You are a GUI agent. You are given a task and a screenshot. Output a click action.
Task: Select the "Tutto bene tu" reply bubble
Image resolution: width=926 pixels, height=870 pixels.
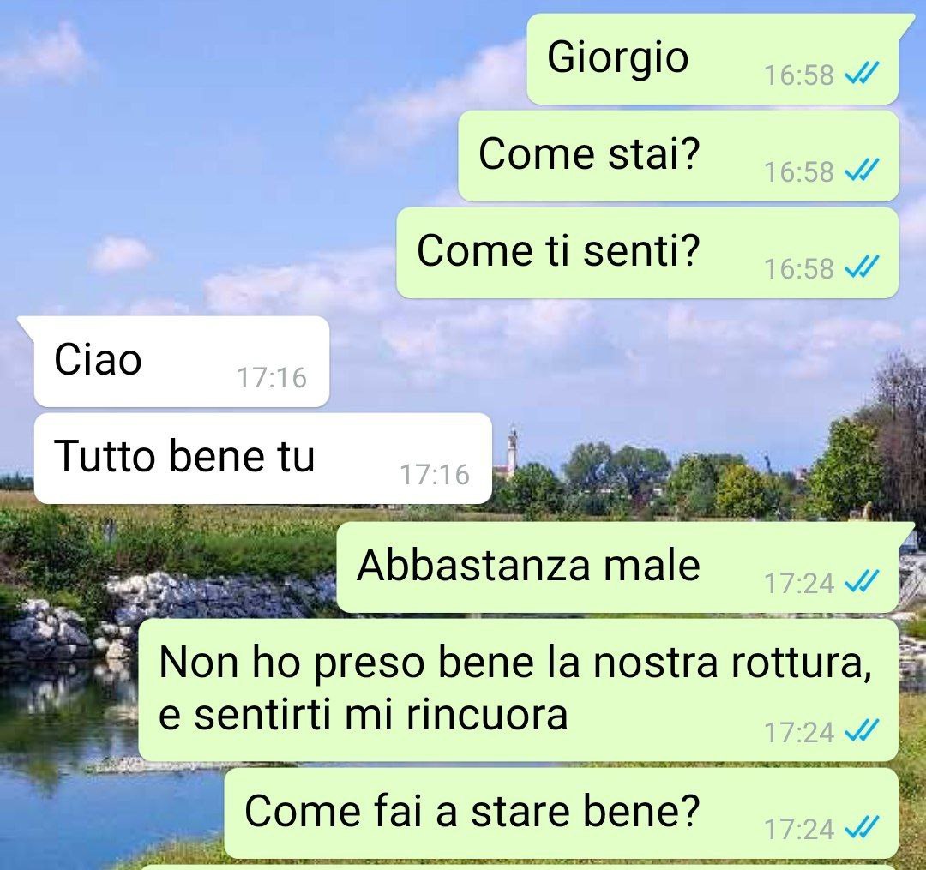(263, 458)
